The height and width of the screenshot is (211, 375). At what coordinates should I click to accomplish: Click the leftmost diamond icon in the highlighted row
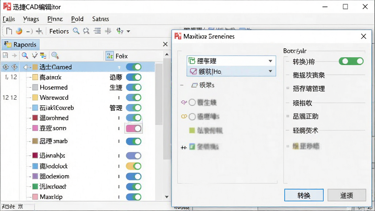[x=6, y=67]
